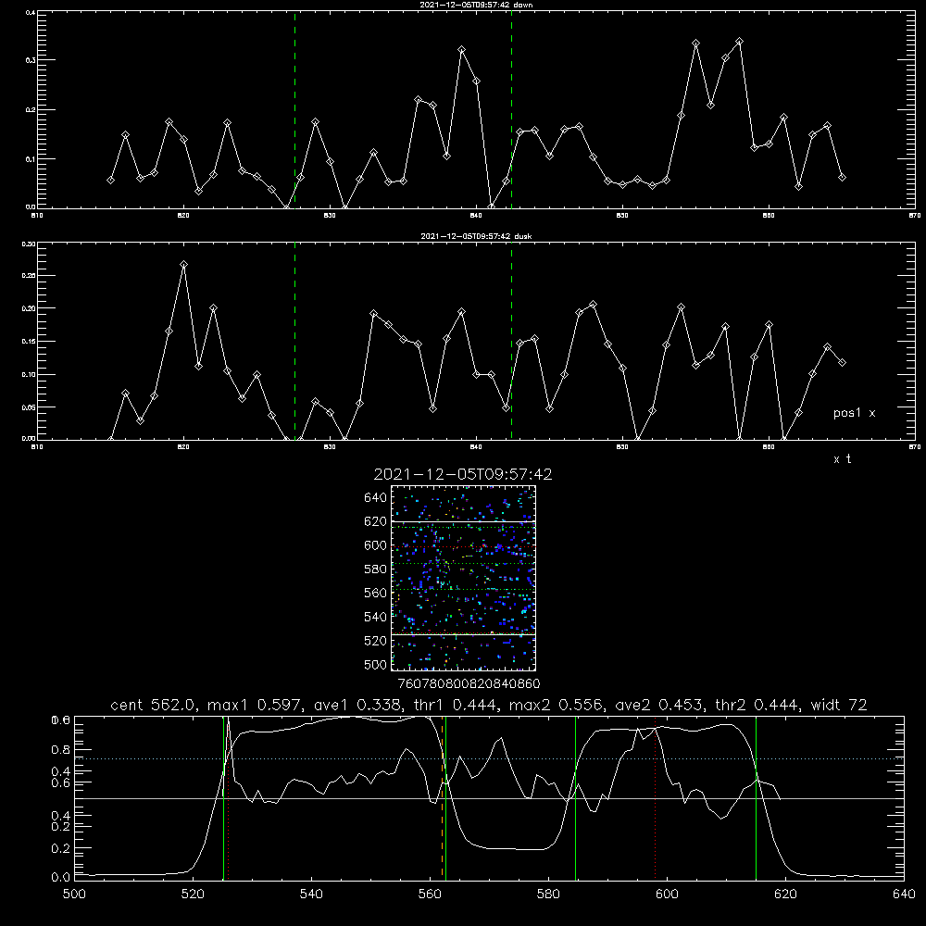The image size is (926, 926).
Task: Click the green dashed line near 827 in dusk plot
Action: [294, 341]
